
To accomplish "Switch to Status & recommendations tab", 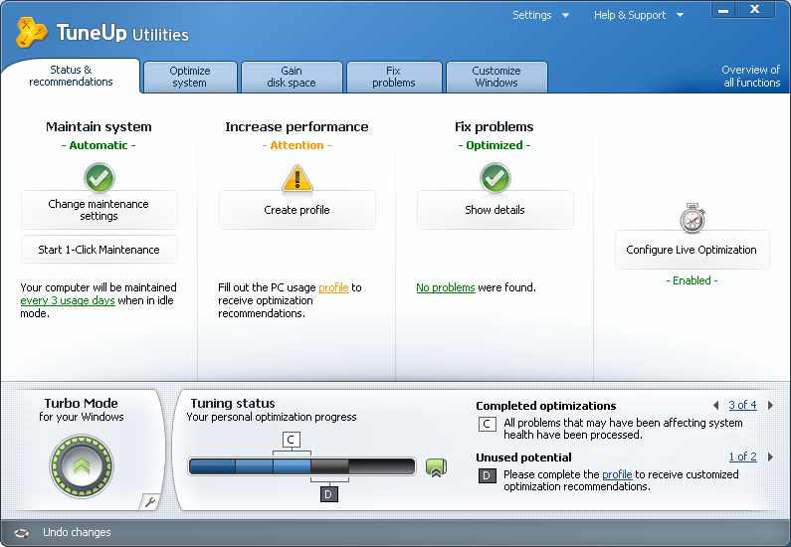I will 71,76.
